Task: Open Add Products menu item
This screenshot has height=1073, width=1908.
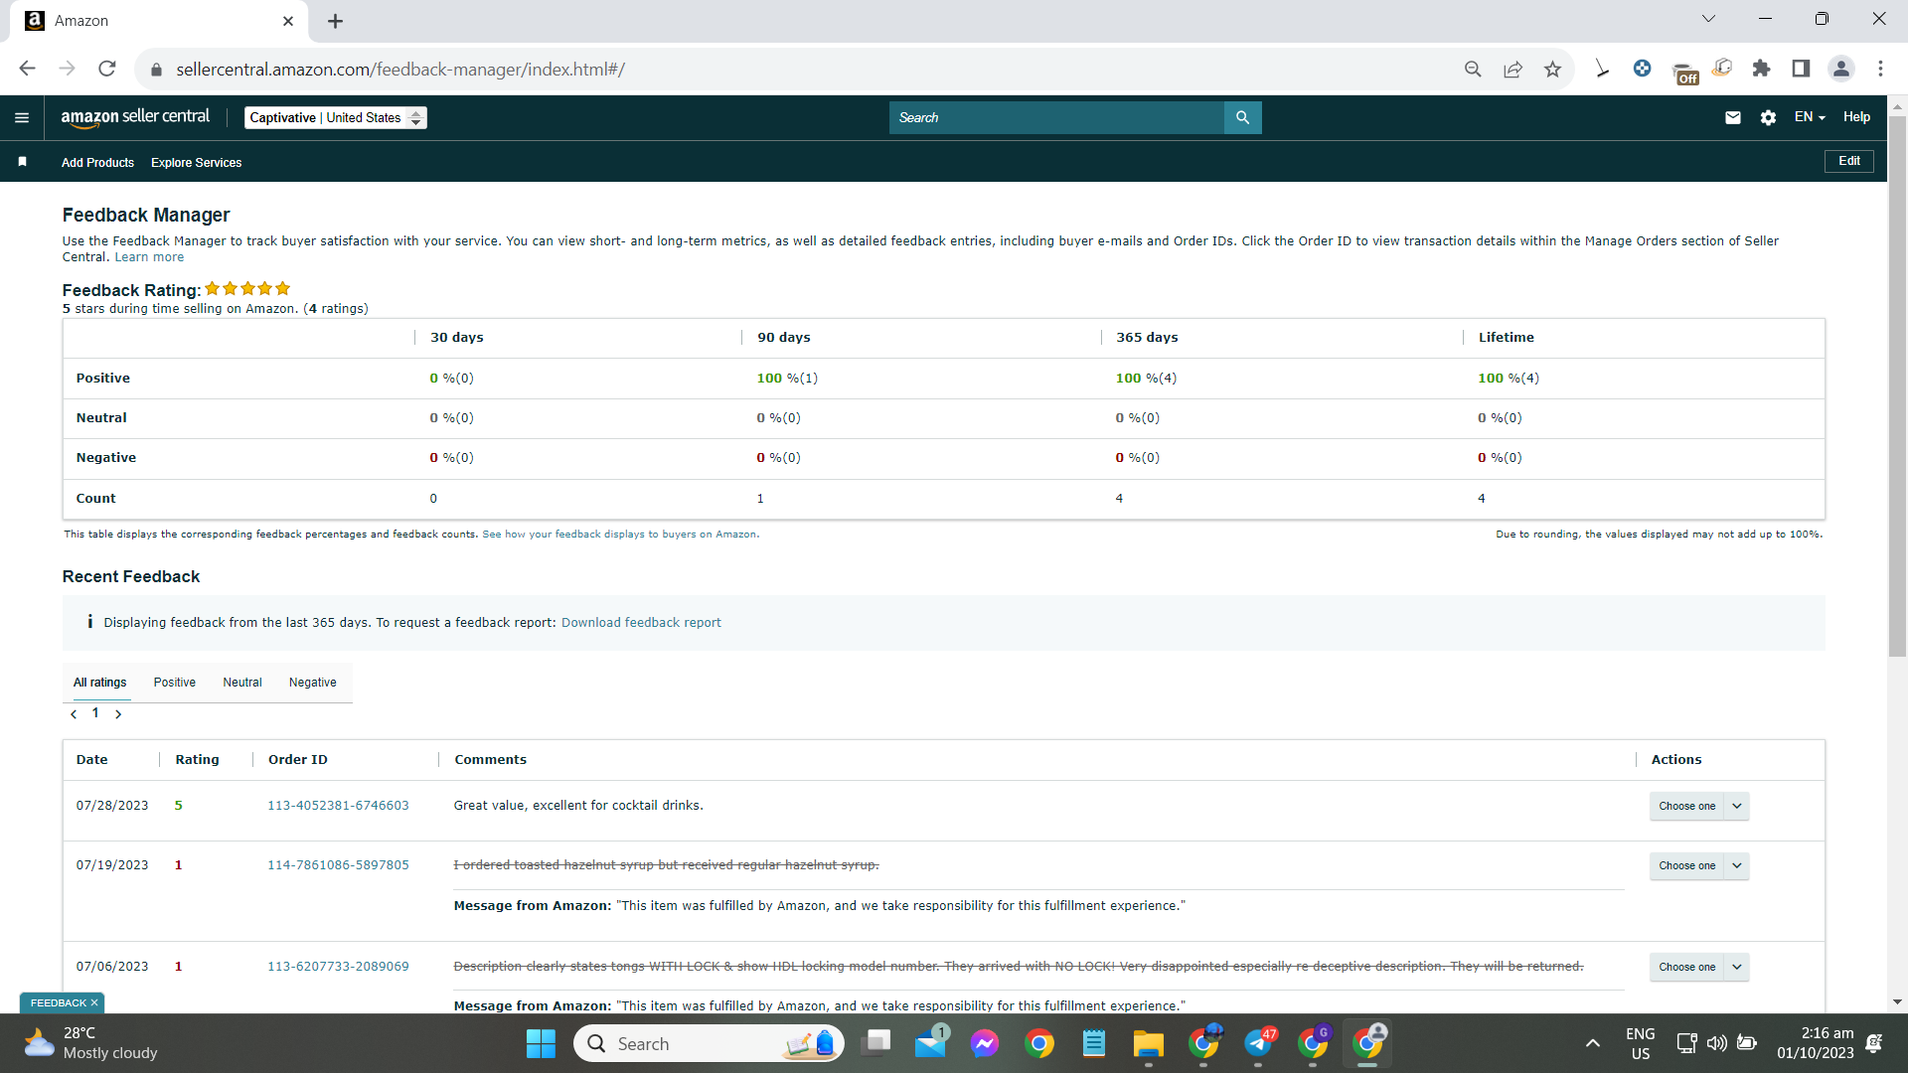Action: click(97, 163)
